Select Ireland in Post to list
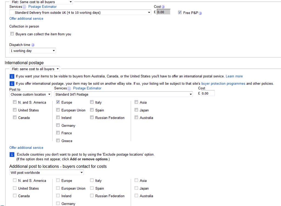Screen dimensions: 281x206 [58, 117]
